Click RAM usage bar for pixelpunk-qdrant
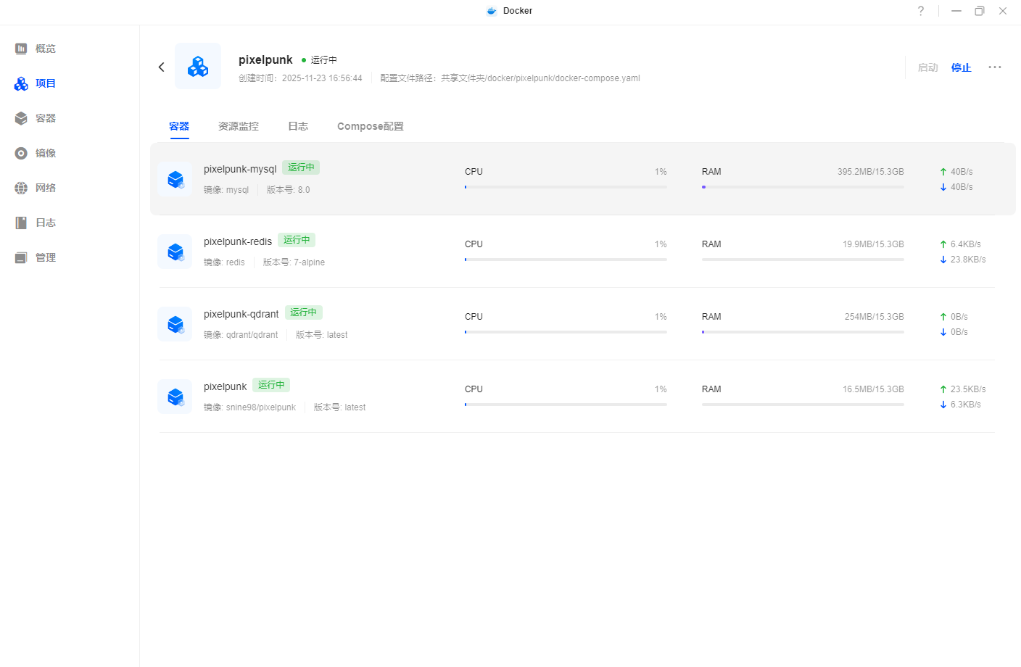 (803, 332)
